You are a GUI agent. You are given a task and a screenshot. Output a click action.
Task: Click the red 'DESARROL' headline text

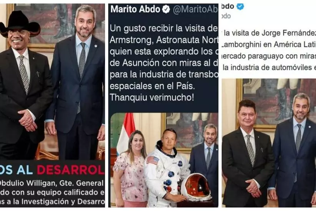click(70, 171)
